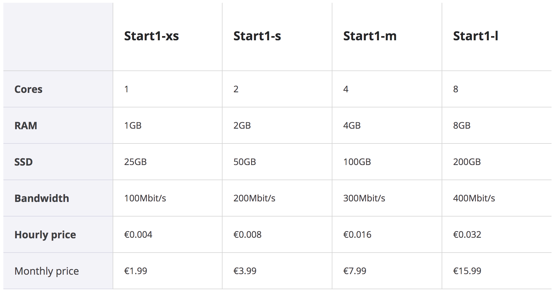The width and height of the screenshot is (556, 292).
Task: Click the Bandwidth row label
Action: tap(42, 198)
